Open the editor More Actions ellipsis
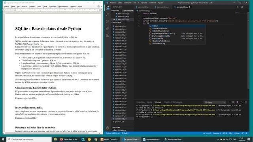Image resolution: width=253 pixels, height=142 pixels. 246,7
